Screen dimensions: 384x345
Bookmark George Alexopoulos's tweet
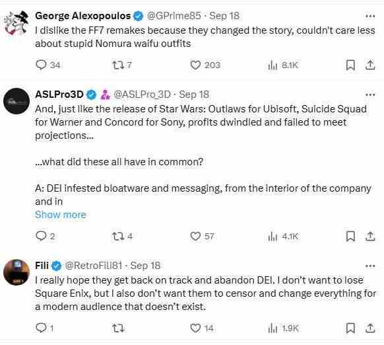click(x=350, y=65)
